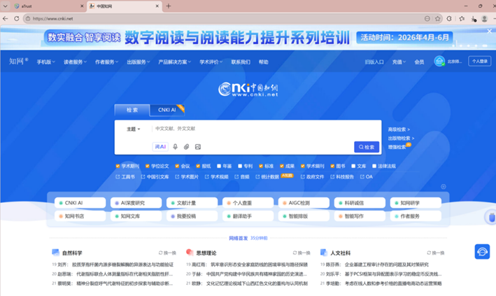The width and height of the screenshot is (496, 296).
Task: Switch to the CNKI AI tab
Action: (167, 110)
